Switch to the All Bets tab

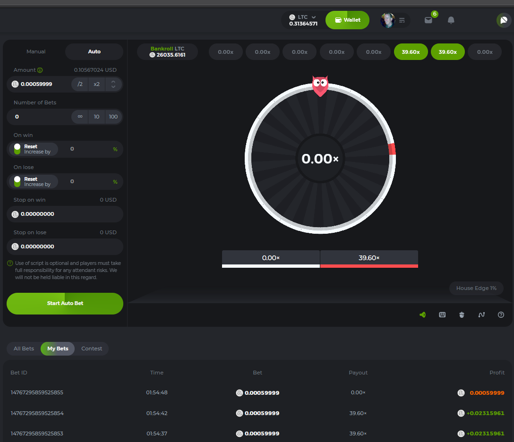pyautogui.click(x=24, y=348)
